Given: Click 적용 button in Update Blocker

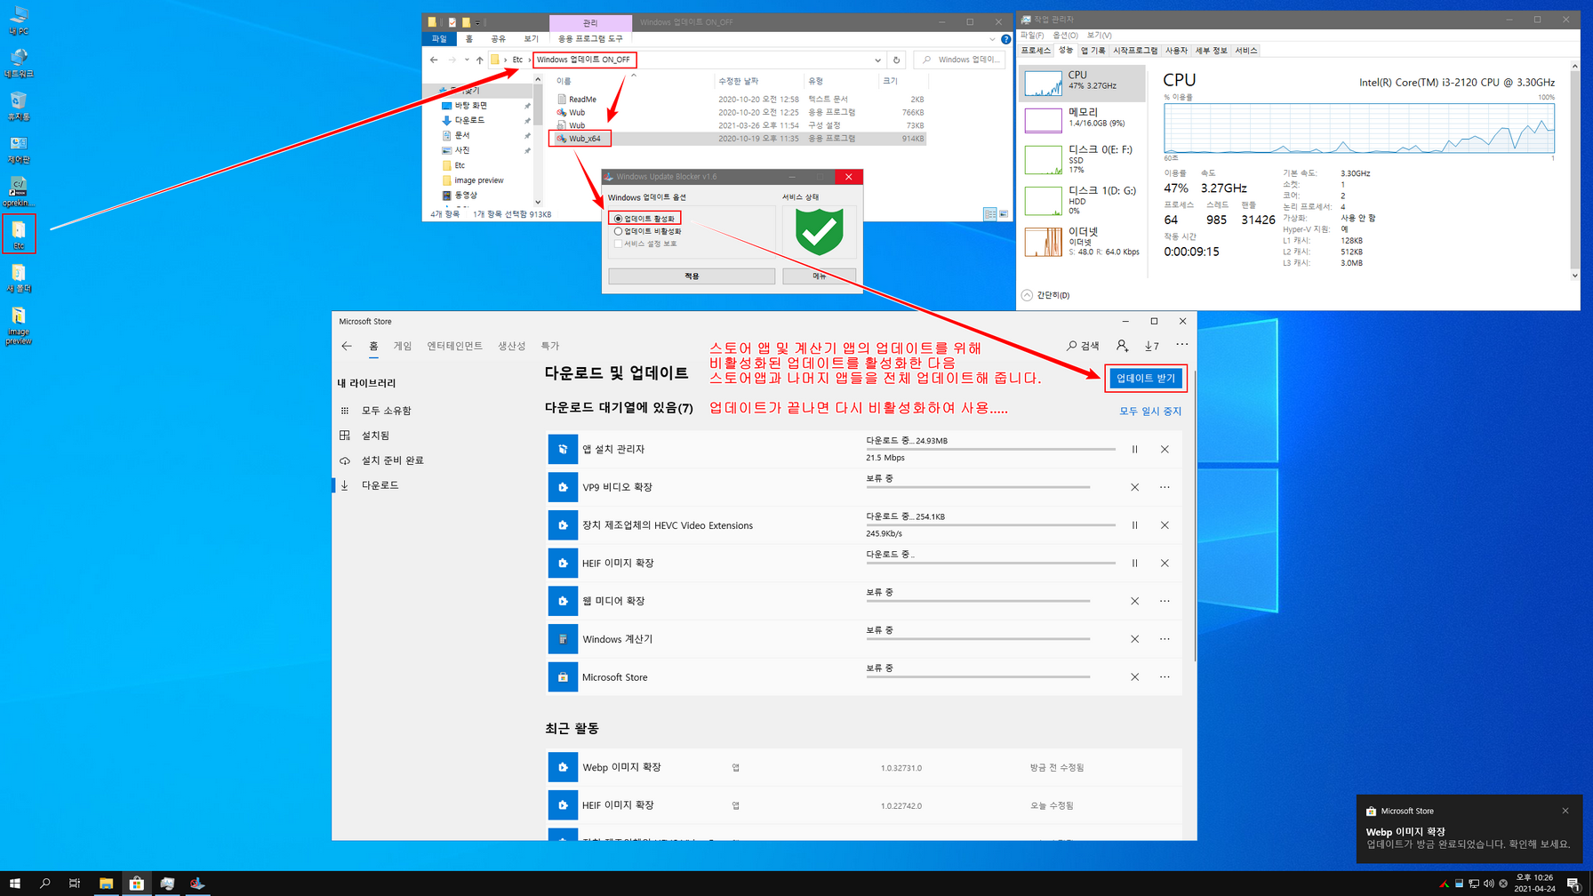Looking at the screenshot, I should [x=692, y=276].
